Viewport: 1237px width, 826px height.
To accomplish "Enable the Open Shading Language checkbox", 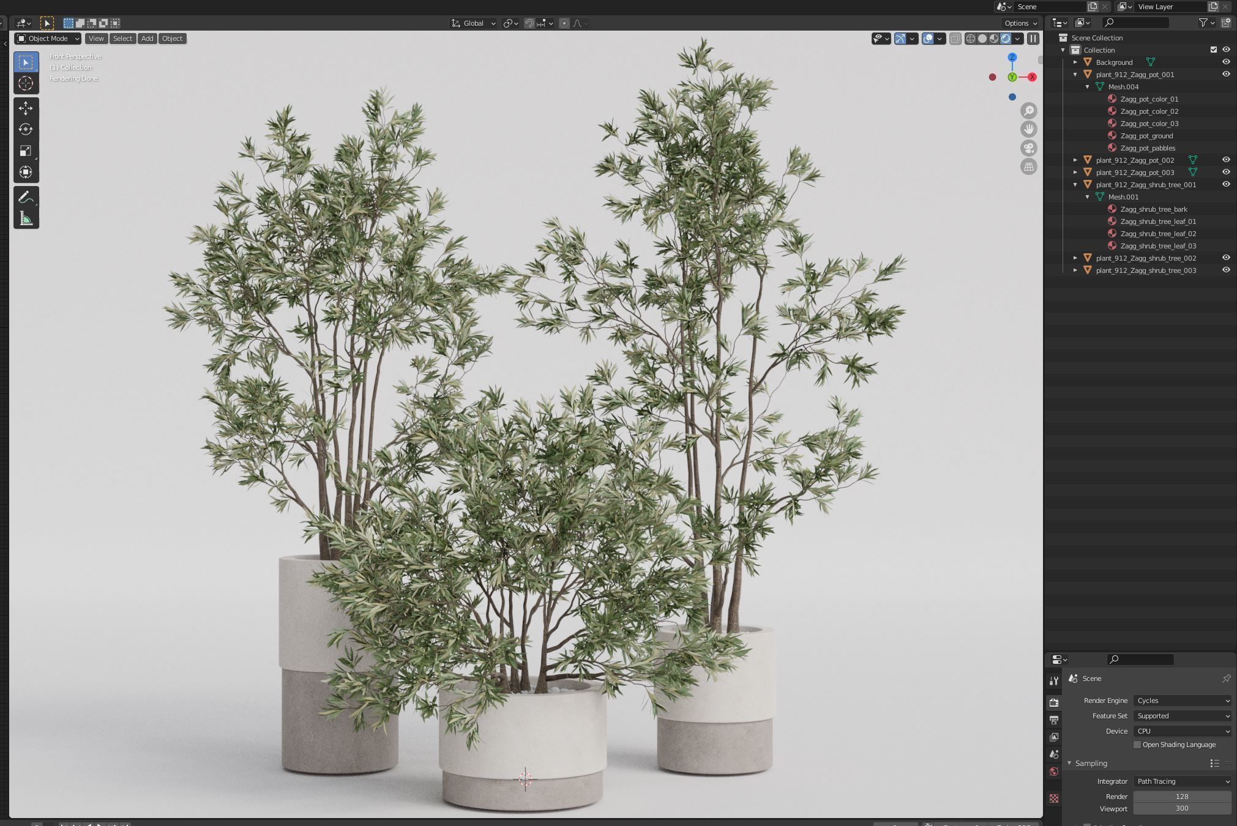I will (1137, 745).
